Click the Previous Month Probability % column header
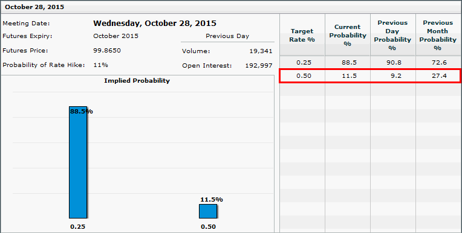 438,35
